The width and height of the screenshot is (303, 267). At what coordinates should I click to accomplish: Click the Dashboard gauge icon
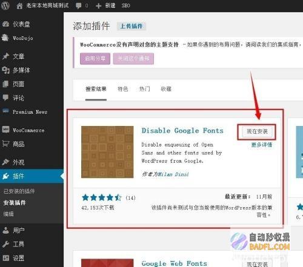[6, 24]
